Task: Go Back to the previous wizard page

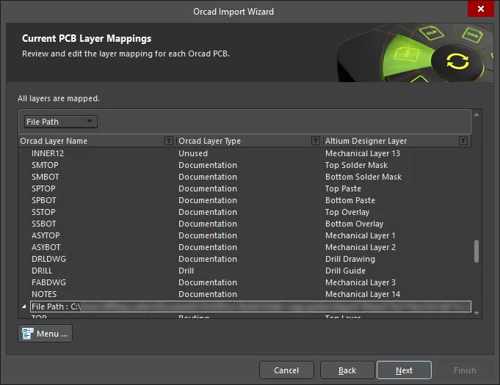Action: pyautogui.click(x=347, y=370)
